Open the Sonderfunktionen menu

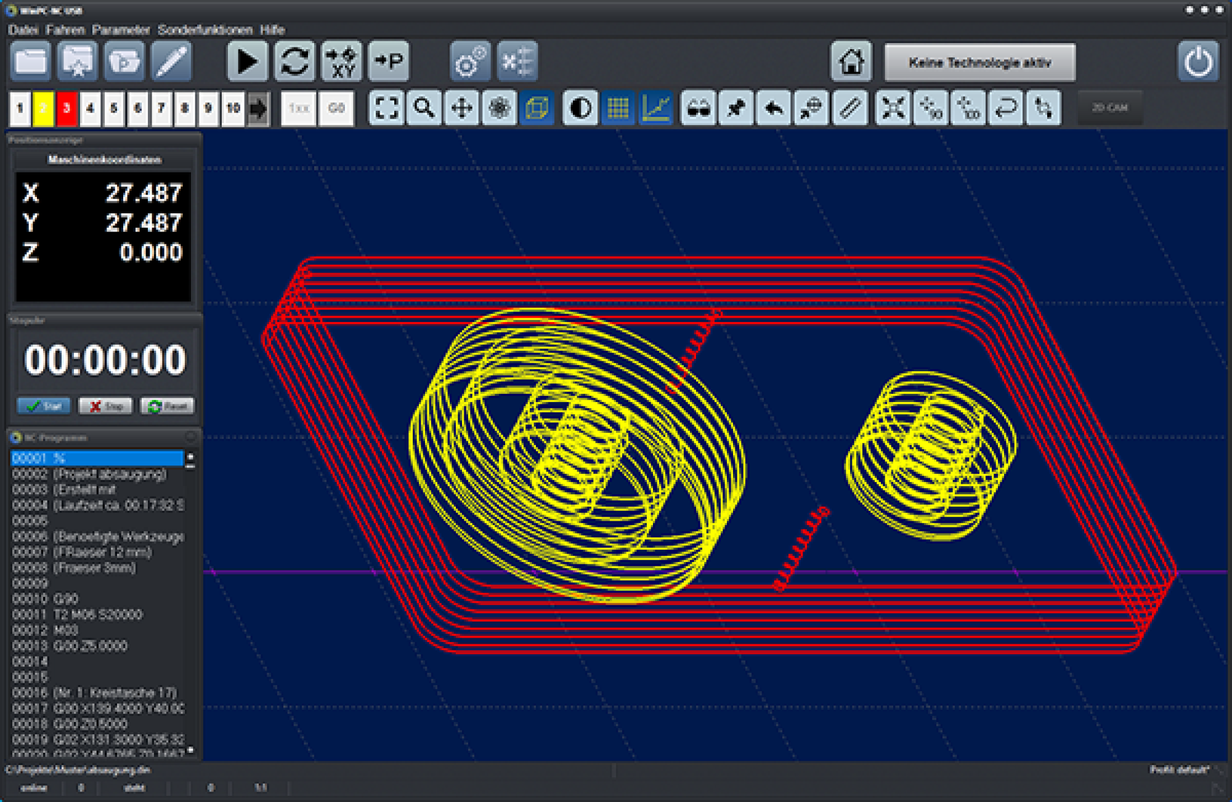click(x=205, y=30)
